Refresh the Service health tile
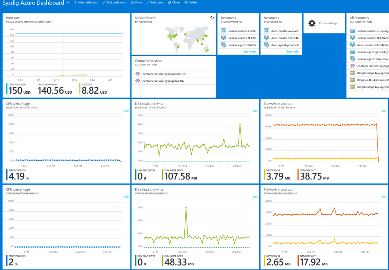Image resolution: width=389 pixels, height=270 pixels. (212, 18)
